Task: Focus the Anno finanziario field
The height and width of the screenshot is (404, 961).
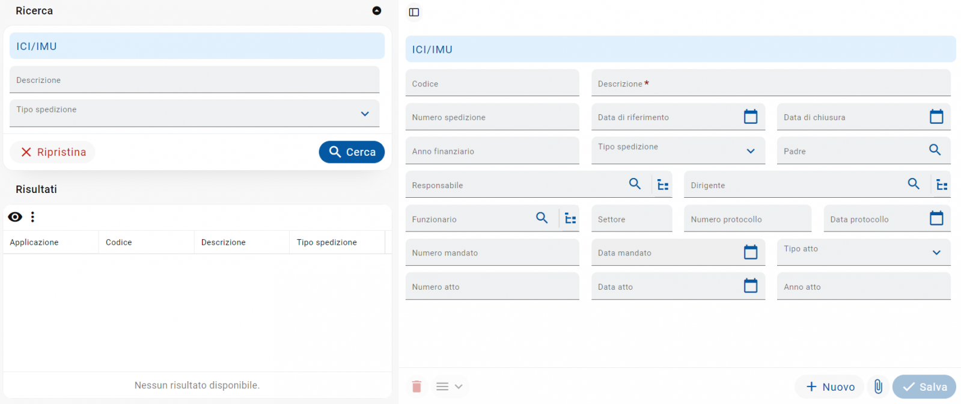Action: 492,151
